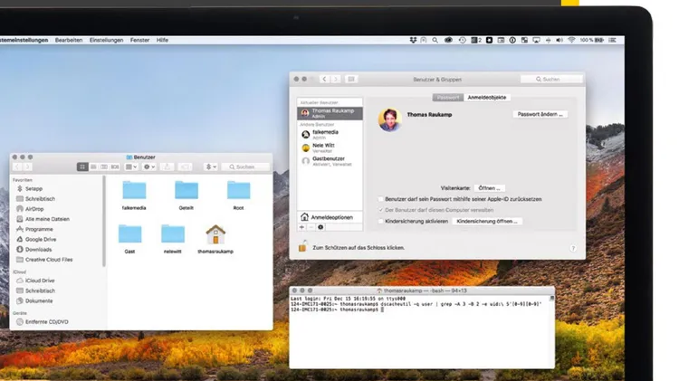679x381 pixels.
Task: Open the Finder arrange-by dropdown
Action: (x=131, y=167)
